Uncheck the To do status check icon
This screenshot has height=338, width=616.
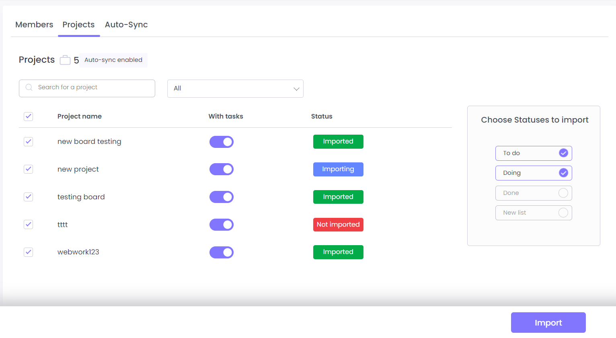tap(563, 153)
